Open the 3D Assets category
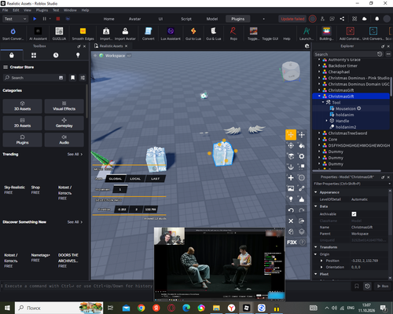This screenshot has height=314, width=393. [22, 106]
